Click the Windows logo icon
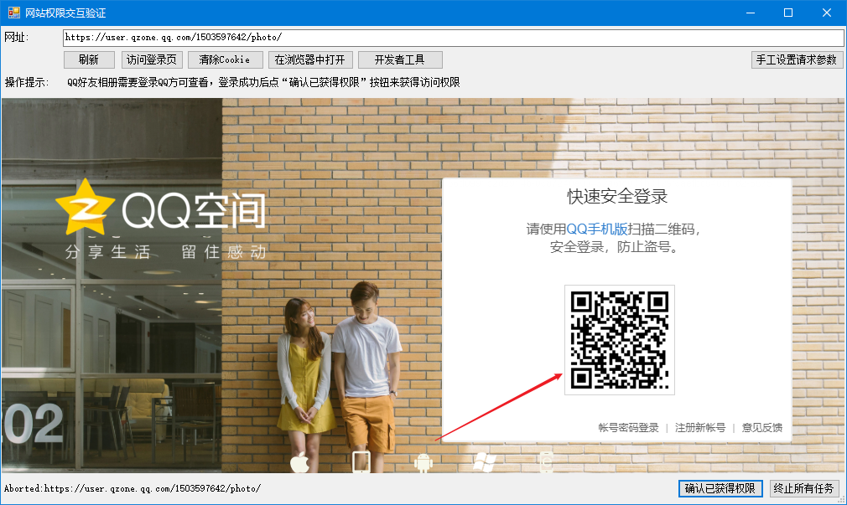 (484, 462)
